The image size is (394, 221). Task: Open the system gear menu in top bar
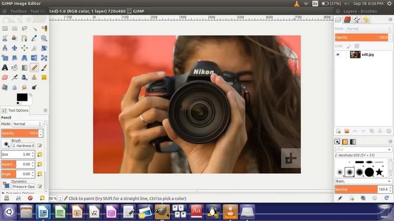pos(389,4)
